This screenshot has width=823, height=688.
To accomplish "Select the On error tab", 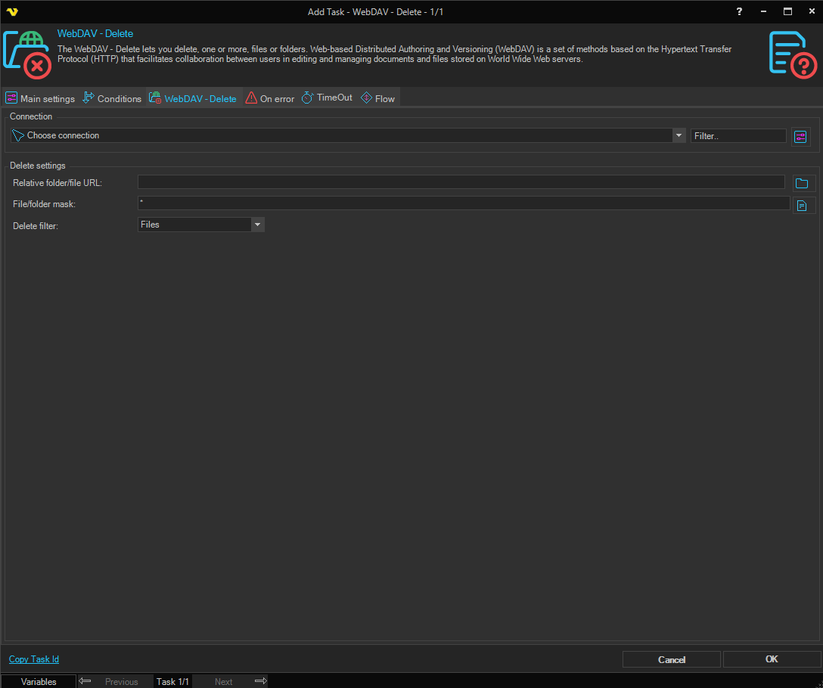I will 270,98.
